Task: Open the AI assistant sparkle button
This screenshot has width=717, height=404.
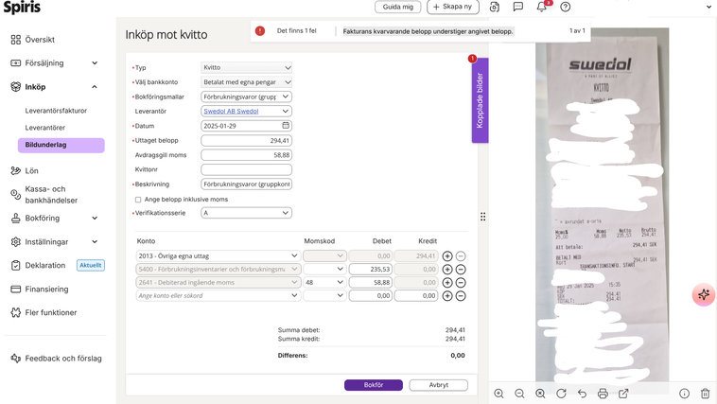Action: pos(703,294)
